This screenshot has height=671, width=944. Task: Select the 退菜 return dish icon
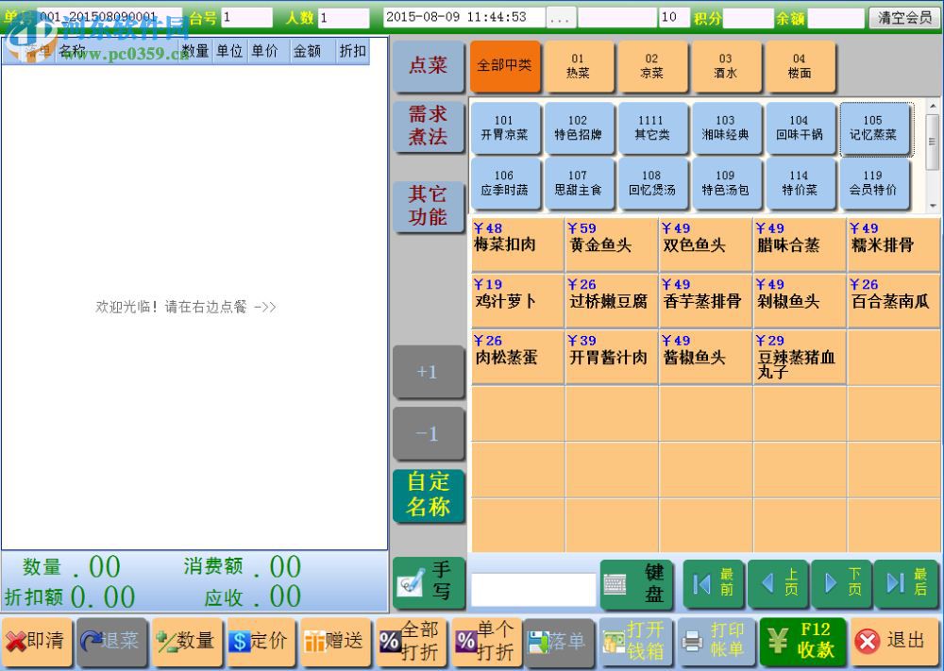pyautogui.click(x=111, y=642)
